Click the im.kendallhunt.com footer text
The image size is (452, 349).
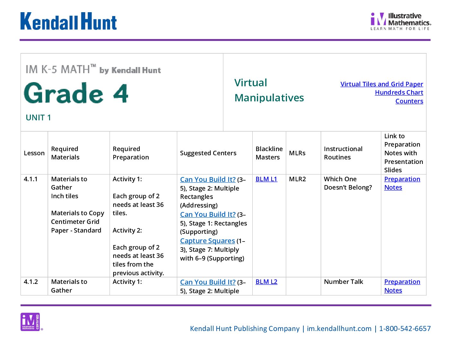point(339,328)
